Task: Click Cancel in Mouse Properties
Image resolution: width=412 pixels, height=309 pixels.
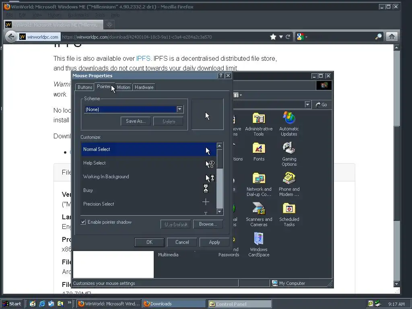Action: (182, 242)
